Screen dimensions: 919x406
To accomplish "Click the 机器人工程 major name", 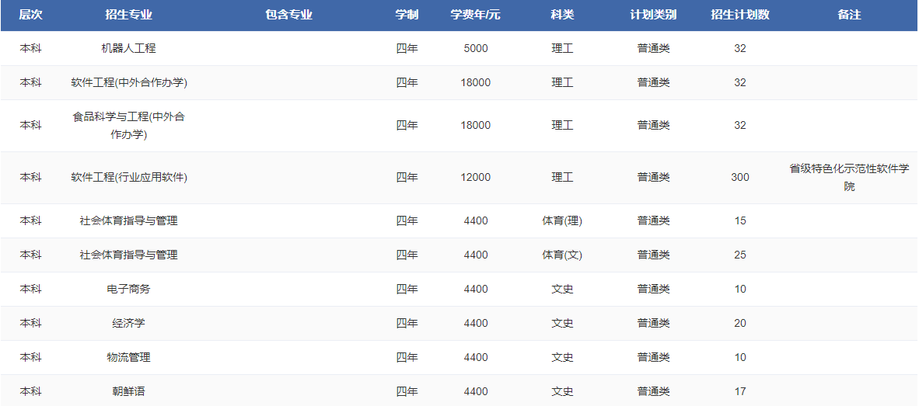I will [x=128, y=48].
